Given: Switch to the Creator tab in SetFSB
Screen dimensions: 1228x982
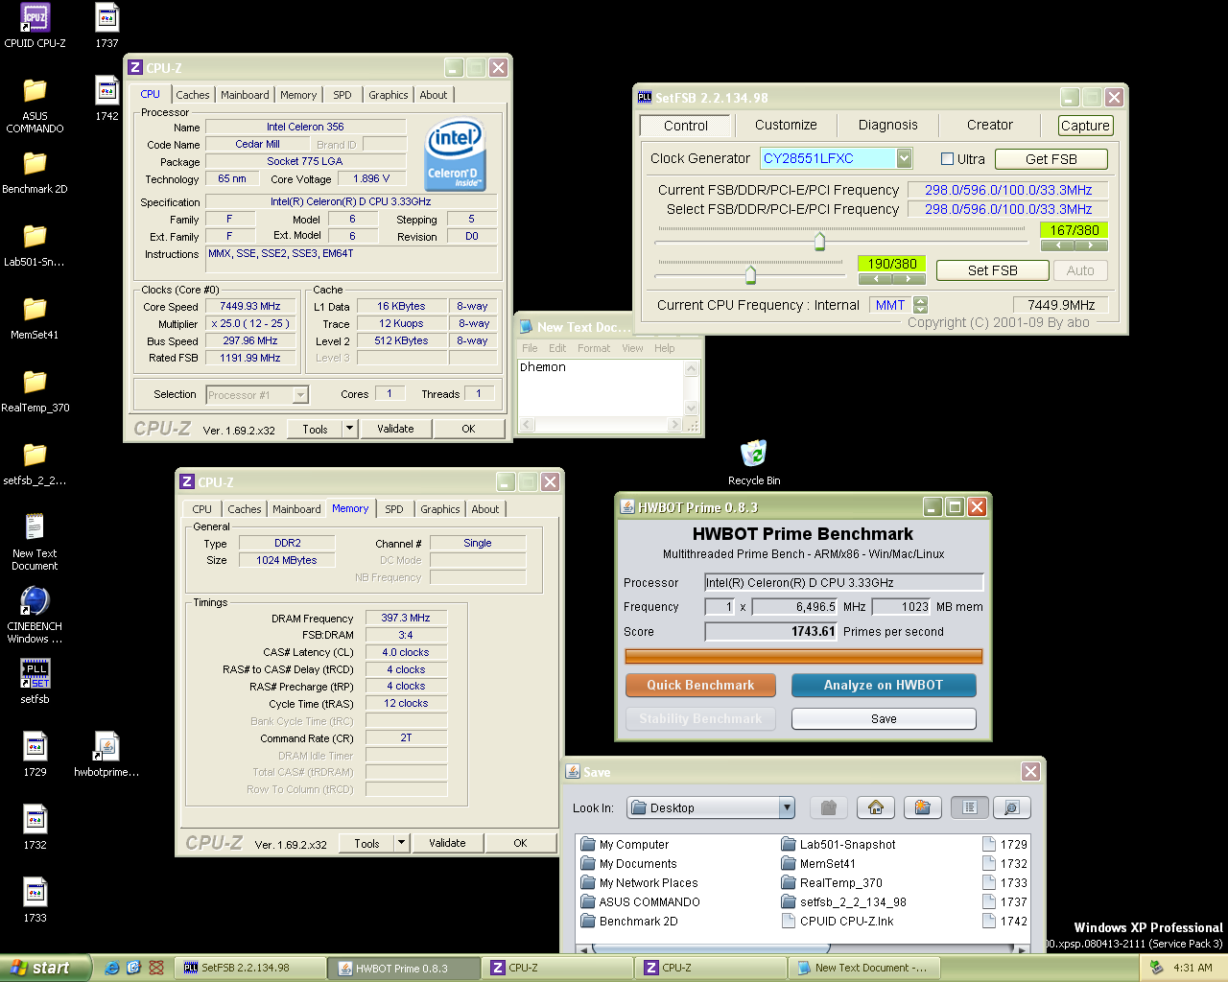Looking at the screenshot, I should pos(990,125).
